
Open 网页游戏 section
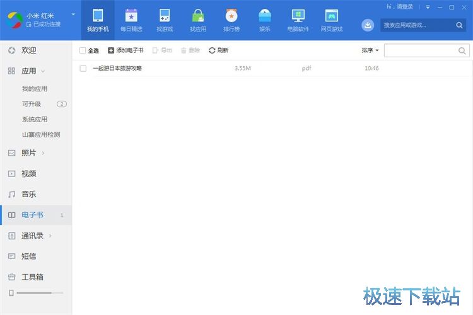(x=332, y=20)
